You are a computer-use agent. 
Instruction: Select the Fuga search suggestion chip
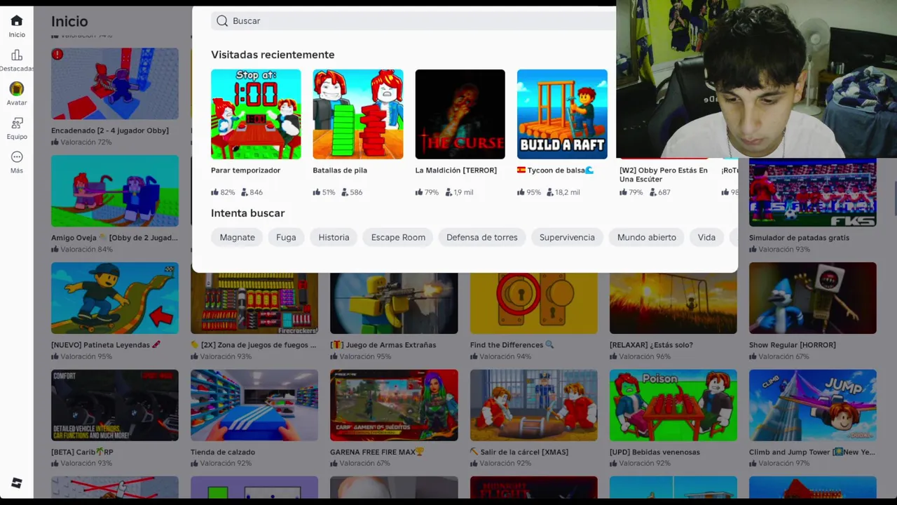(286, 237)
